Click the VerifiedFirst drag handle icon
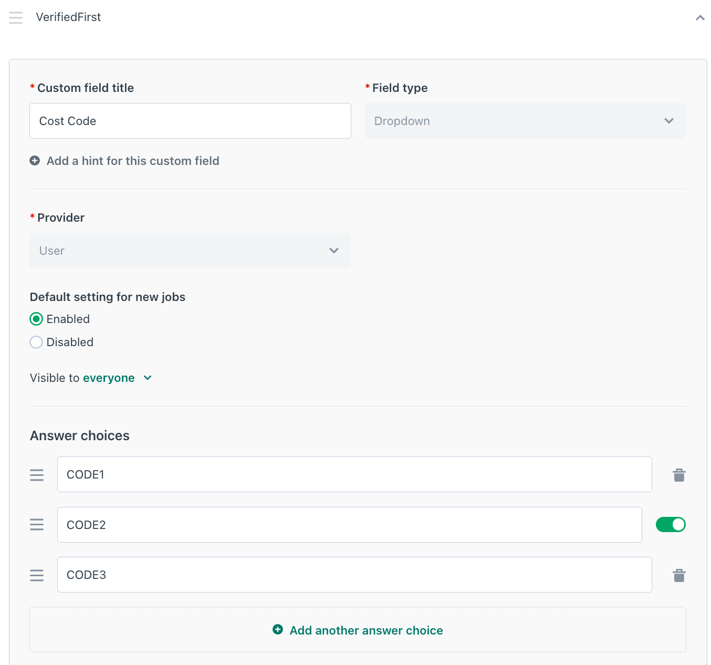 tap(16, 17)
